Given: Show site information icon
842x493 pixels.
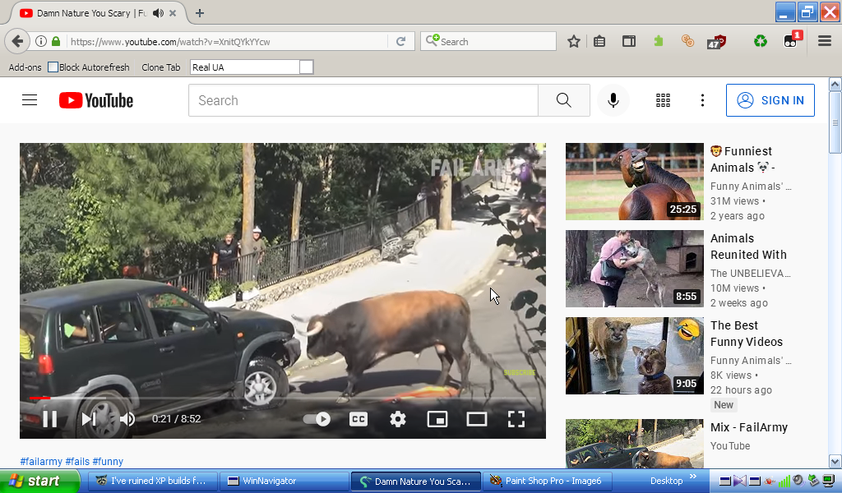Looking at the screenshot, I should [x=41, y=41].
